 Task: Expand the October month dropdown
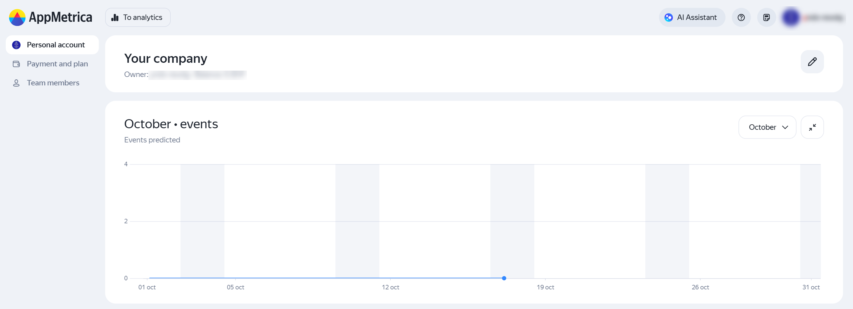tap(767, 127)
